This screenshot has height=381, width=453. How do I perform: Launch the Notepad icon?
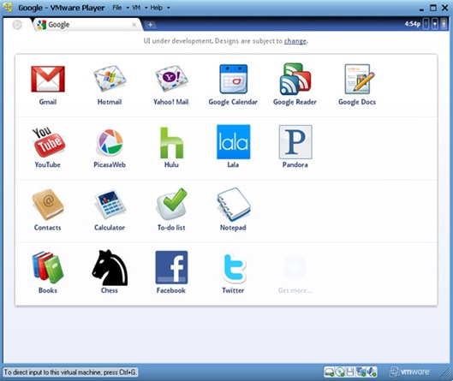point(234,205)
